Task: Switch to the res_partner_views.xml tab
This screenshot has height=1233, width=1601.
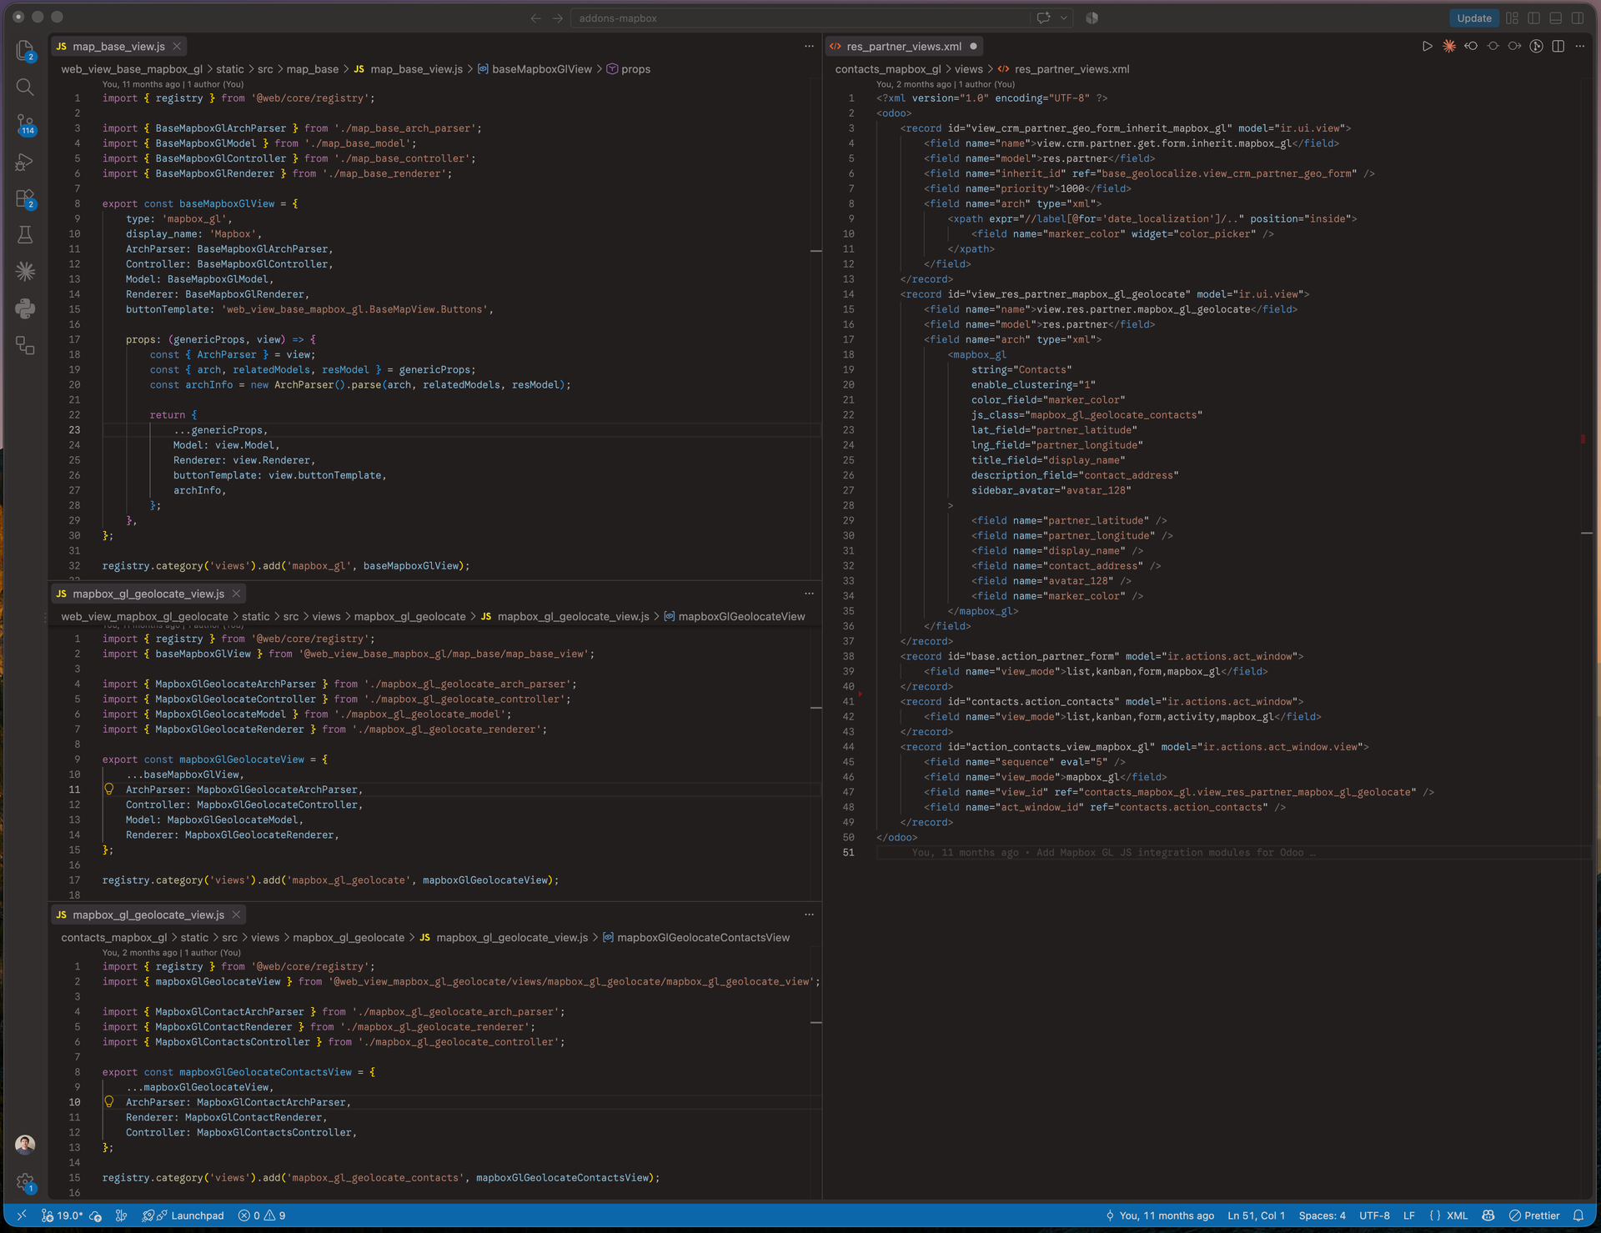Action: click(x=904, y=47)
